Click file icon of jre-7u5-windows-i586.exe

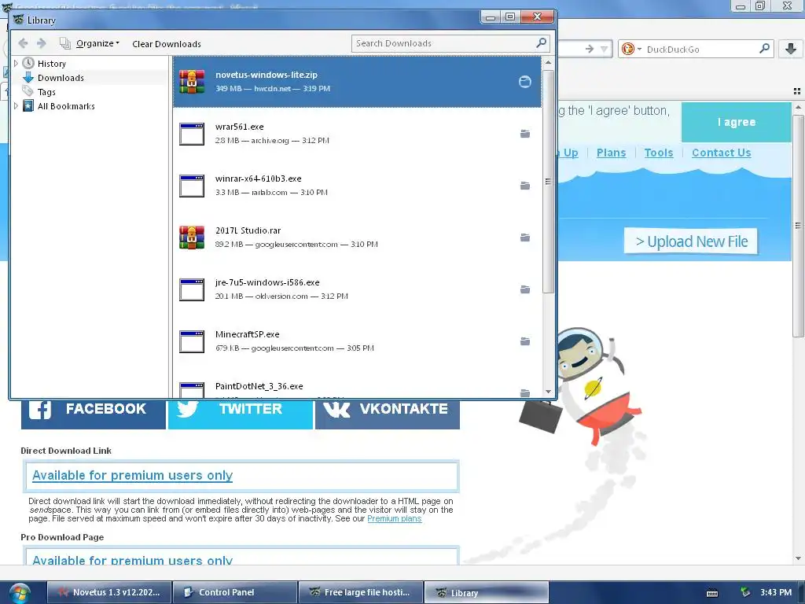pos(192,289)
